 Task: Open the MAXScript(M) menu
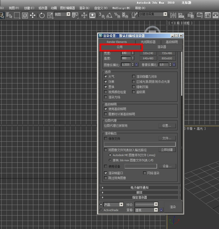pos(121,8)
